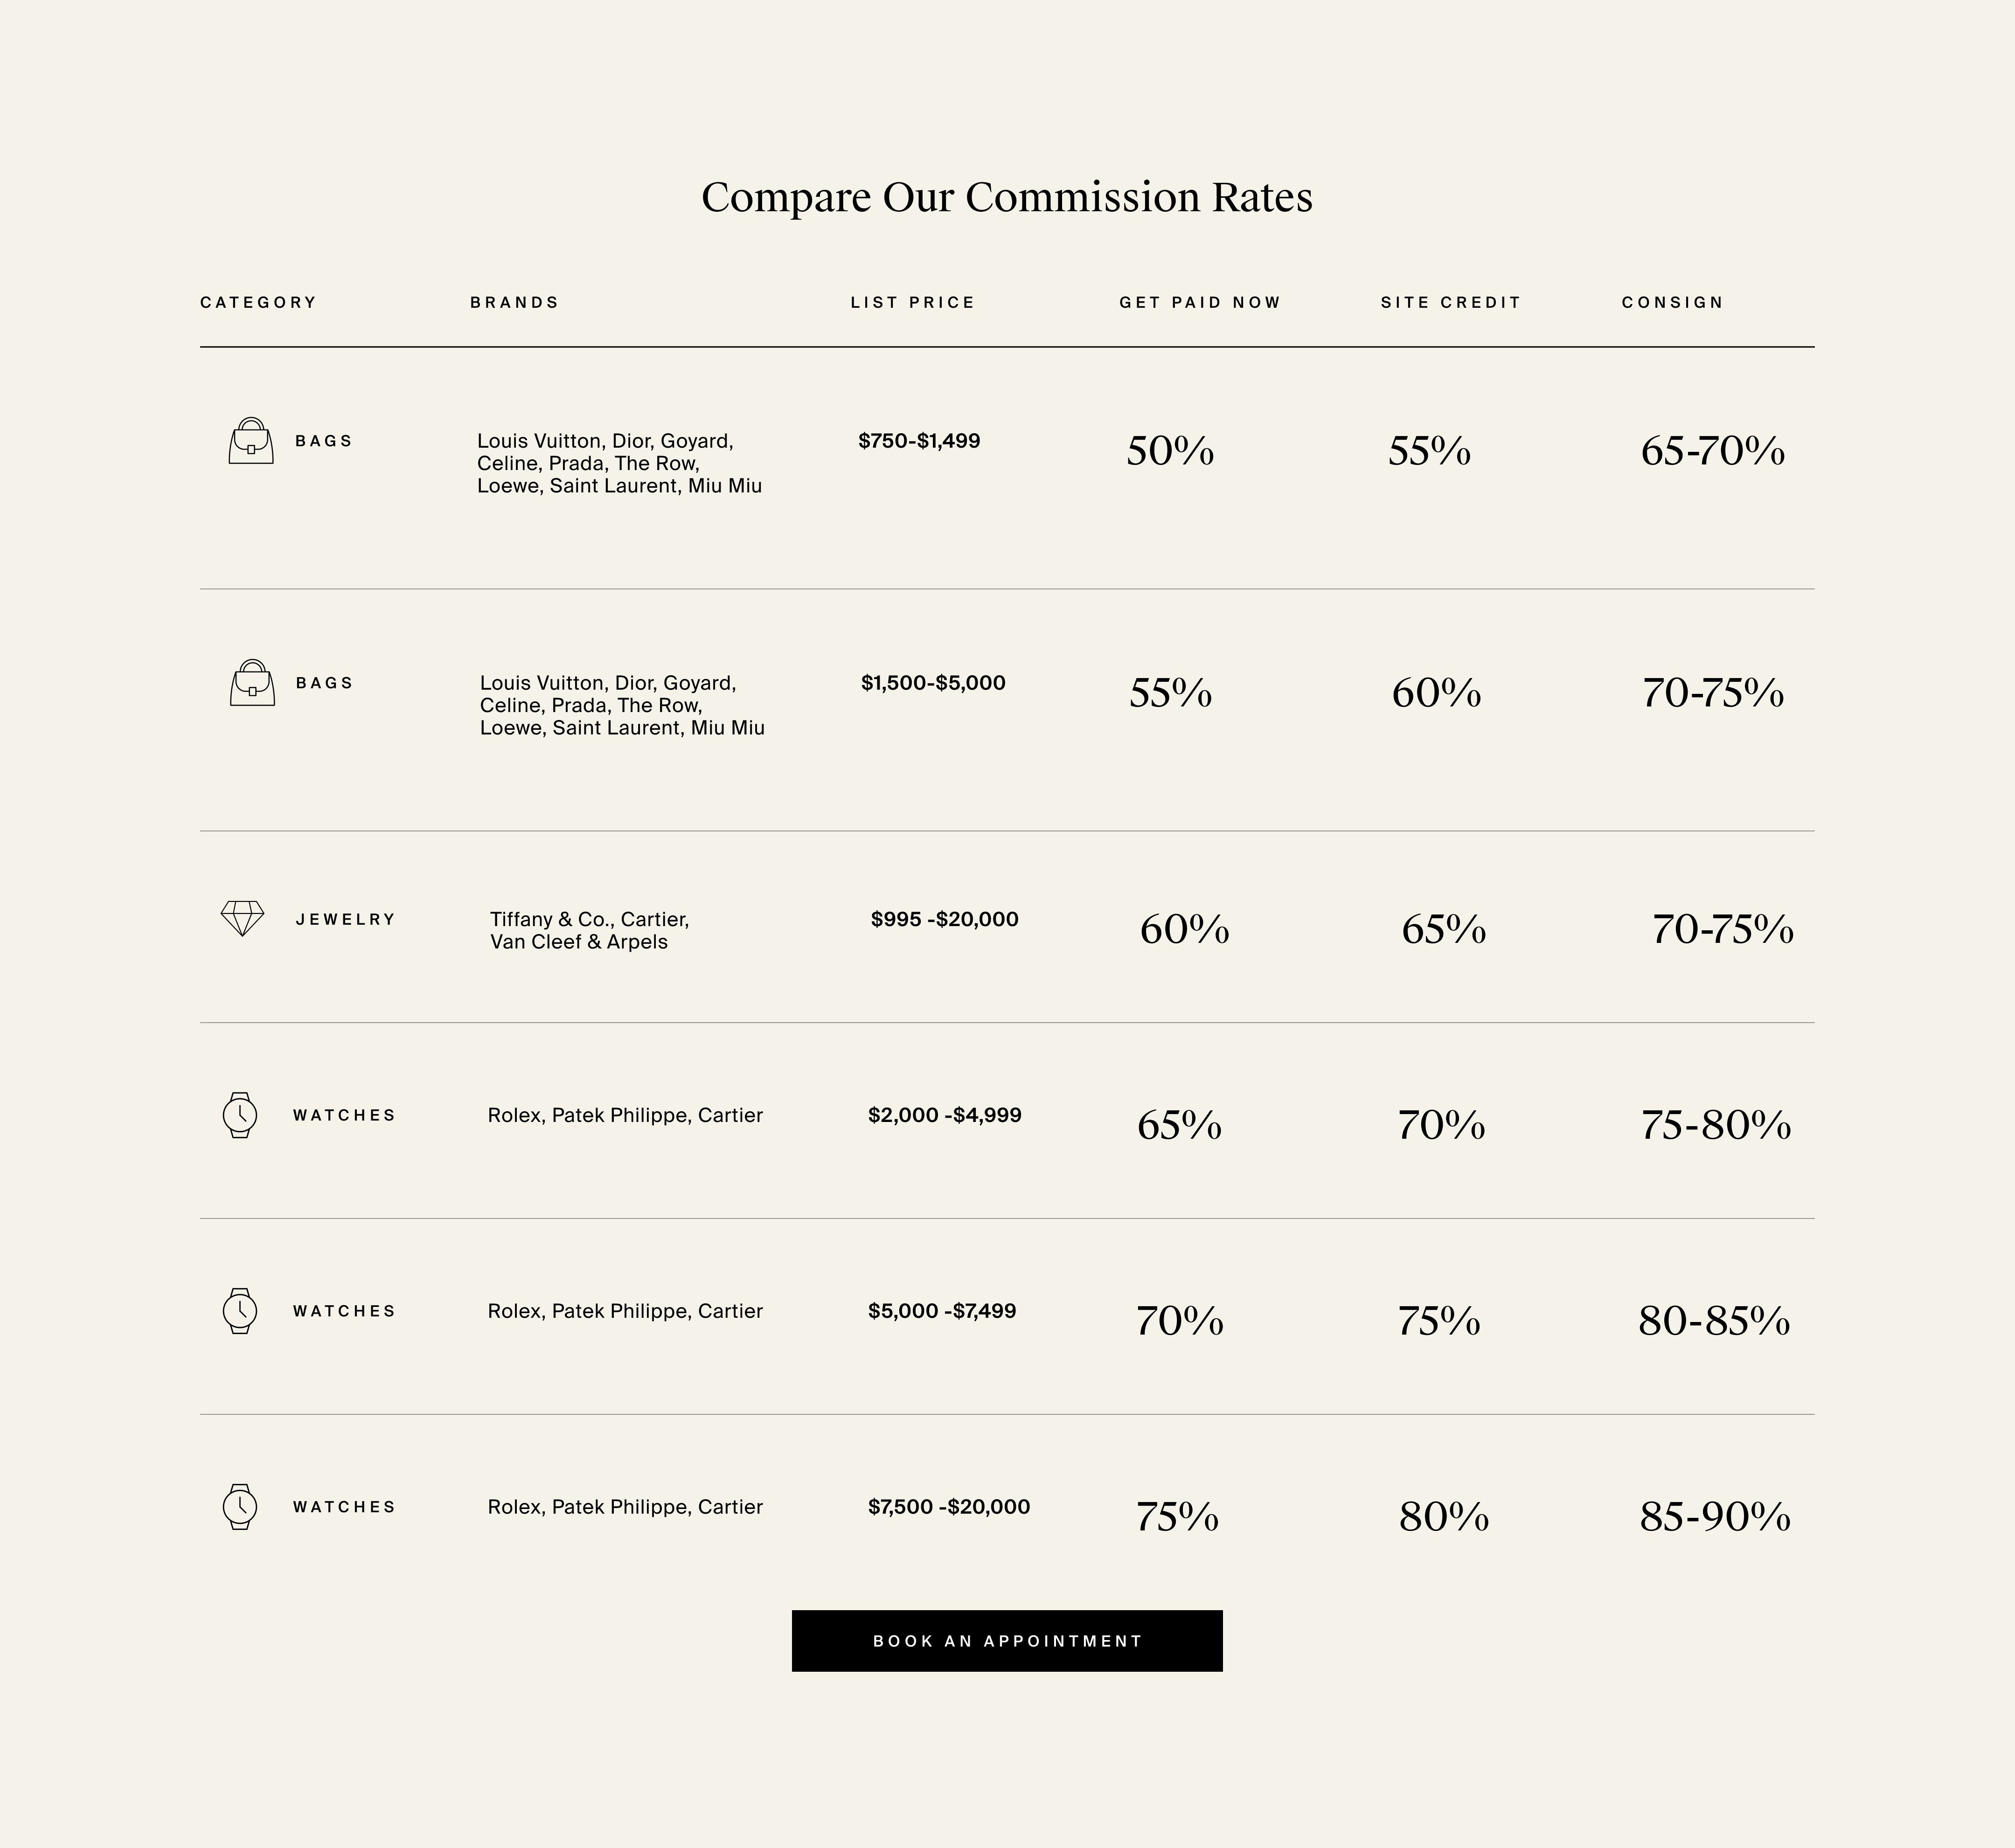This screenshot has width=2015, height=1848.
Task: Select the CONSIGN column header
Action: [1672, 302]
